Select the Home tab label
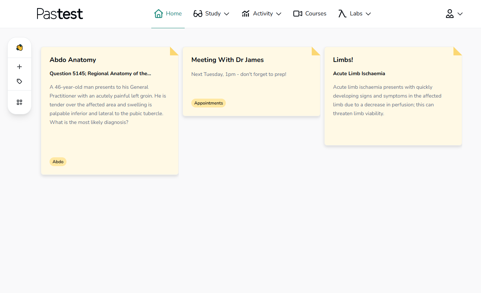Screen dimensions: 481x293 click(x=174, y=14)
